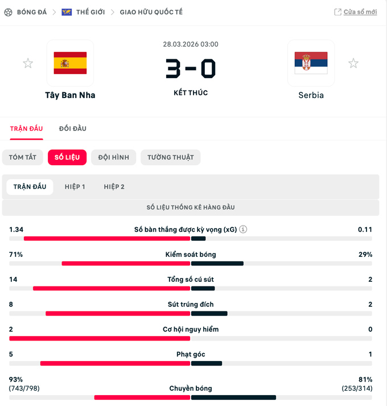Click the world flag icon beside THẾ GIỚI
The height and width of the screenshot is (406, 387).
pos(67,12)
